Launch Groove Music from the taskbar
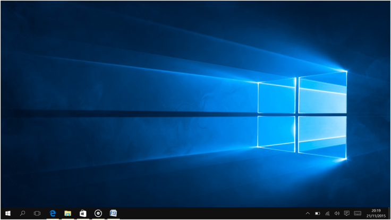Screen dimensions: 391x220 tap(98, 213)
